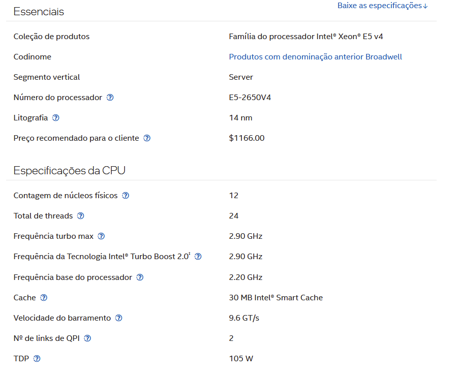Open help icon next to Cache
Image resolution: width=456 pixels, height=376 pixels.
(x=44, y=298)
